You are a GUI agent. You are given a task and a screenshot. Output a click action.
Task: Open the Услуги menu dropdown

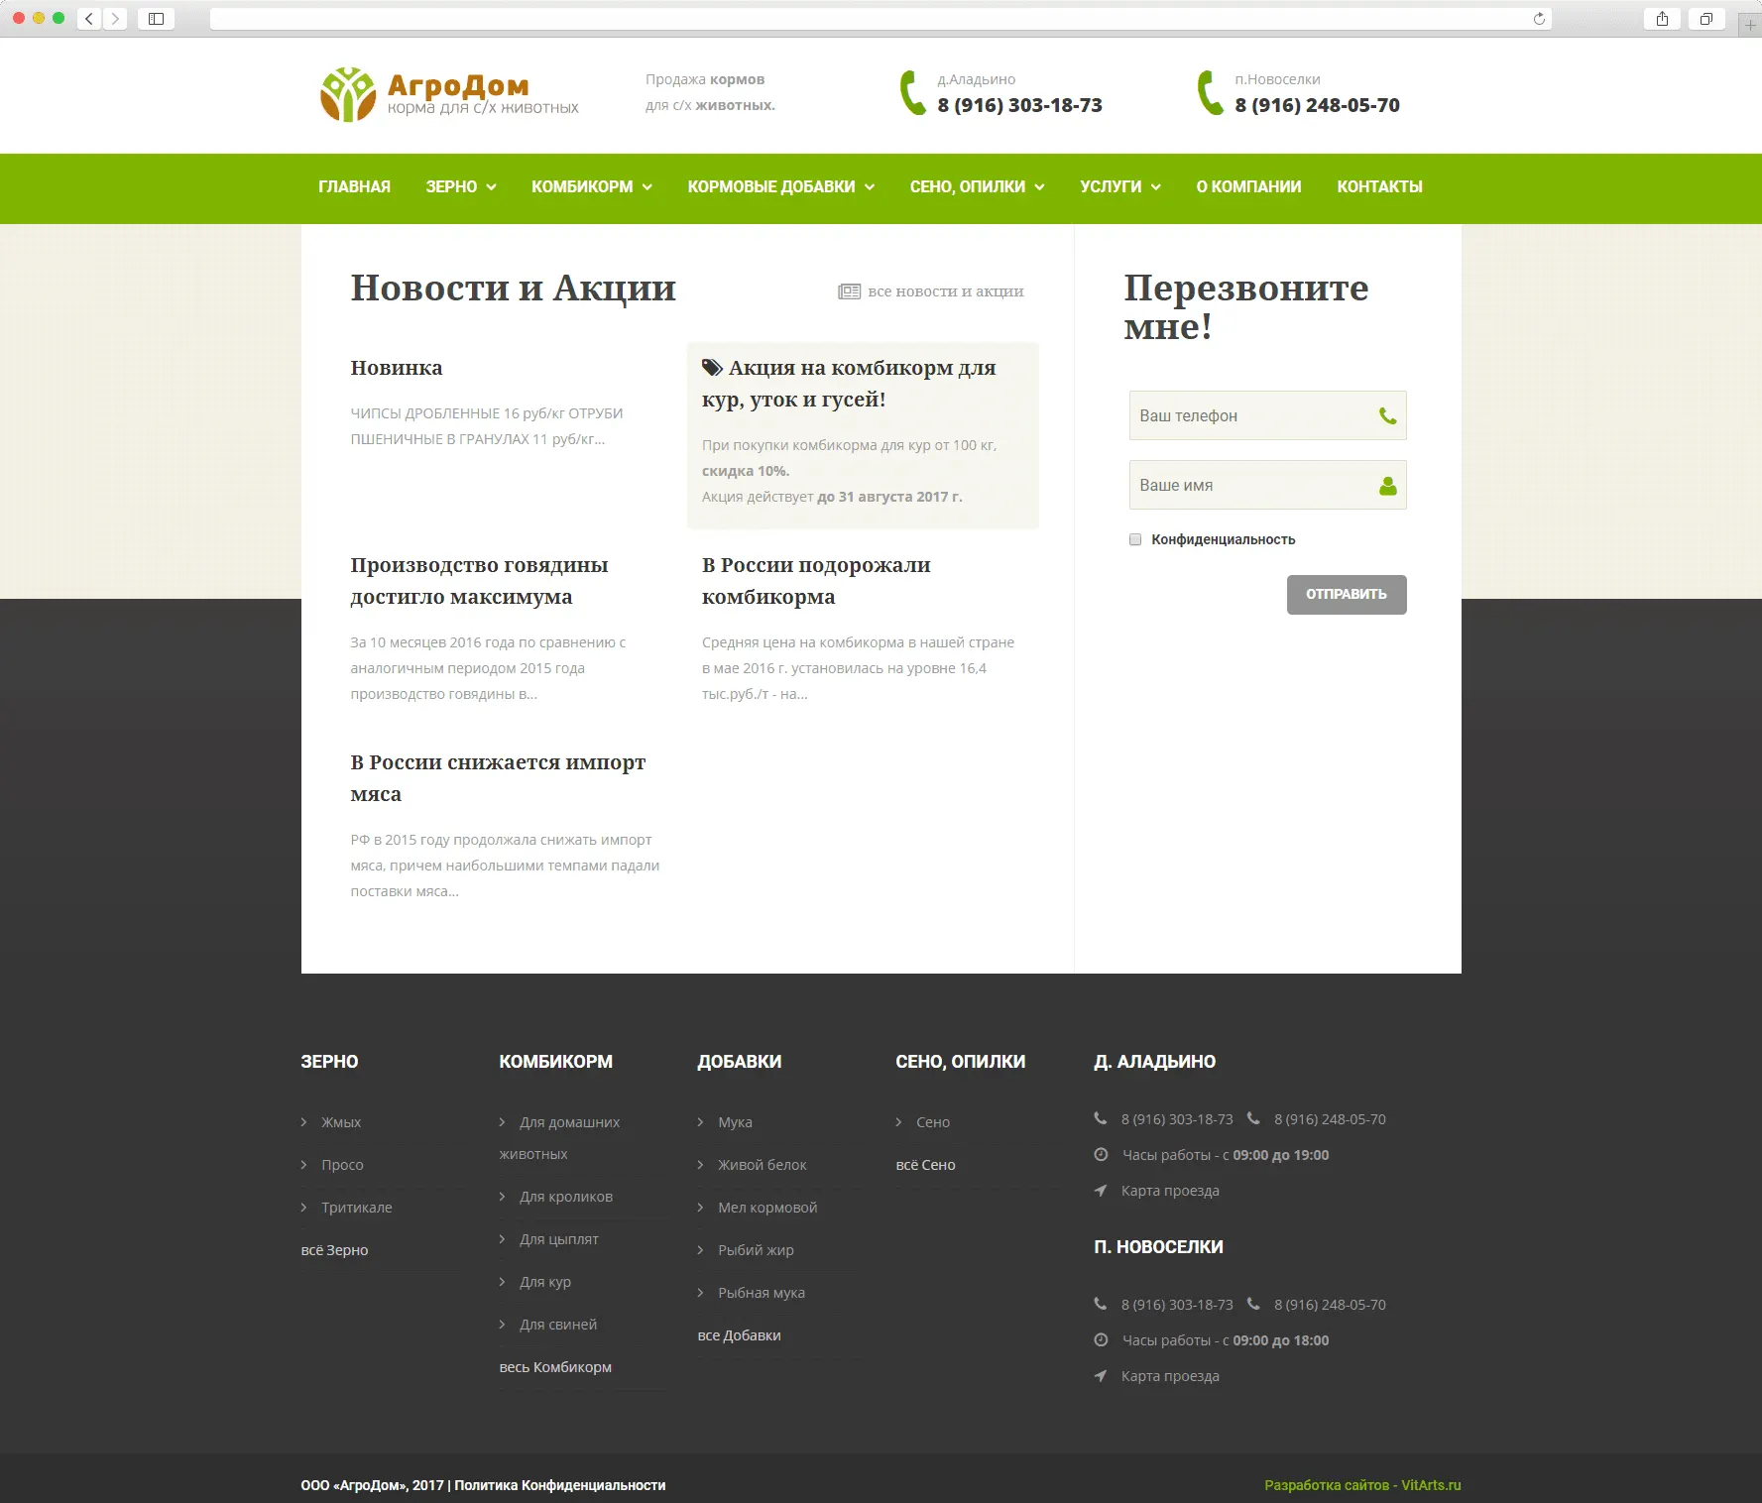click(1119, 186)
